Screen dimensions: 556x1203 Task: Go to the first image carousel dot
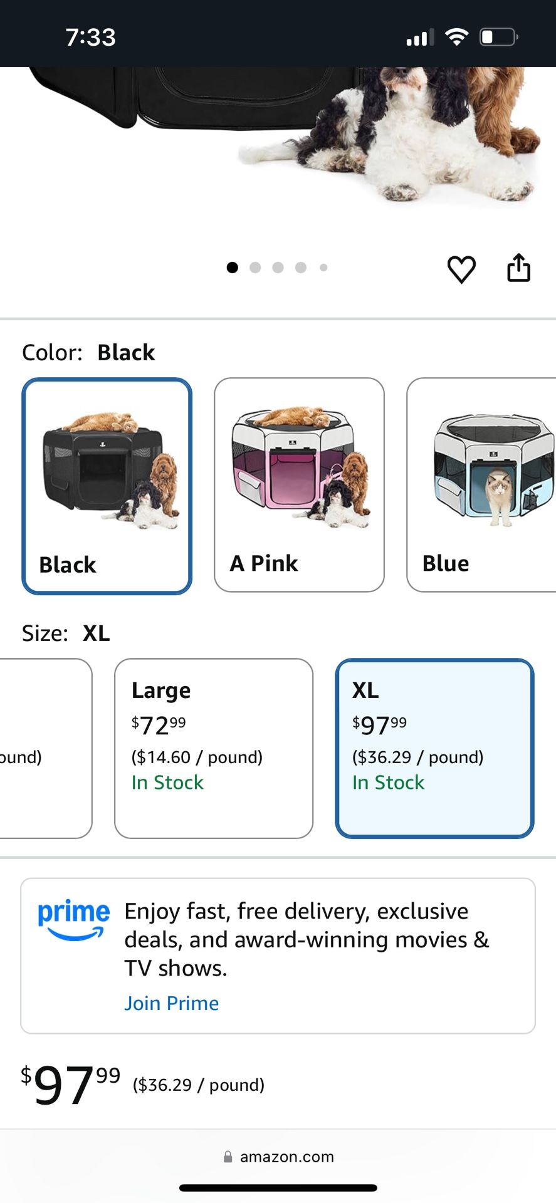[x=233, y=268]
